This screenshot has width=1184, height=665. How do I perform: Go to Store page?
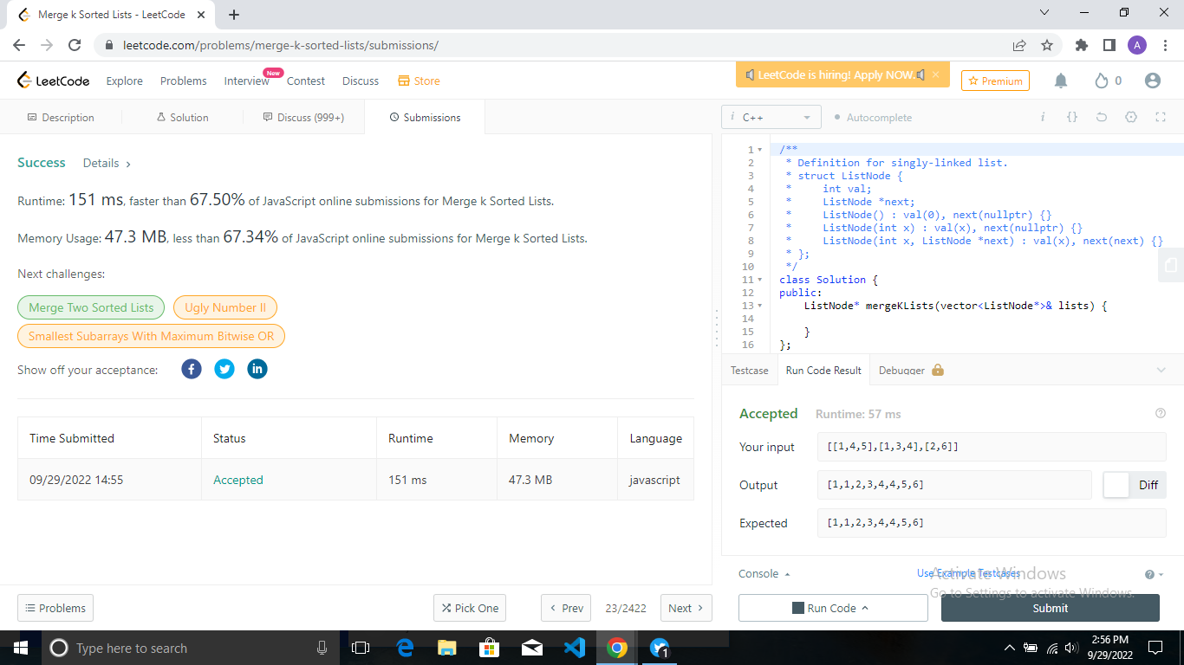pyautogui.click(x=419, y=81)
